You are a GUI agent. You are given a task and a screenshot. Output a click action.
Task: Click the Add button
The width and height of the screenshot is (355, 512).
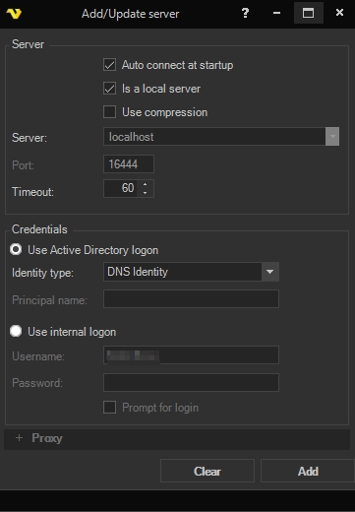pyautogui.click(x=308, y=471)
